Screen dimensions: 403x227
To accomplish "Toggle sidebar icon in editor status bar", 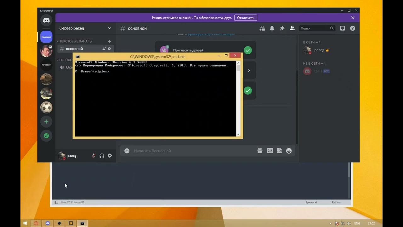I will coord(56,202).
